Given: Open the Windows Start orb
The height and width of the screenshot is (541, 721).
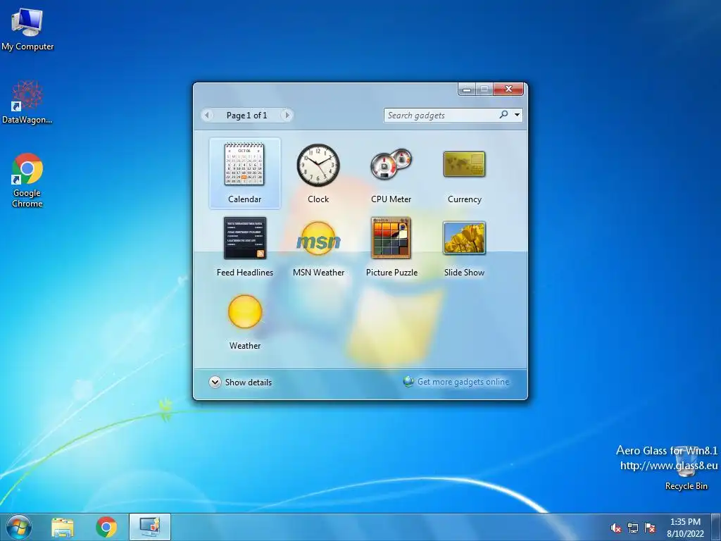Looking at the screenshot, I should (19, 527).
